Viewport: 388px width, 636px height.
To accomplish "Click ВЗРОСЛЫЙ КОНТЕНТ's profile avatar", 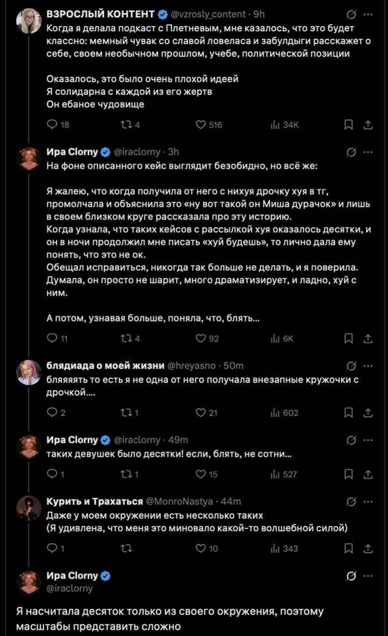I will click(29, 21).
